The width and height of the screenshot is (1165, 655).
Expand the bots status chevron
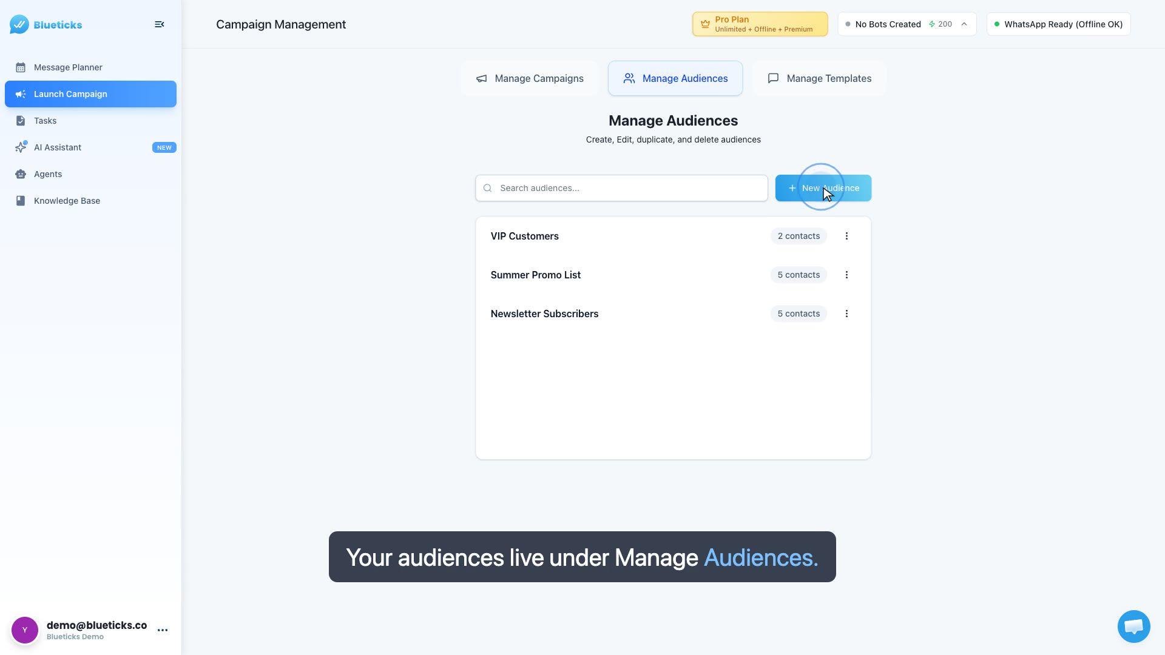coord(964,24)
